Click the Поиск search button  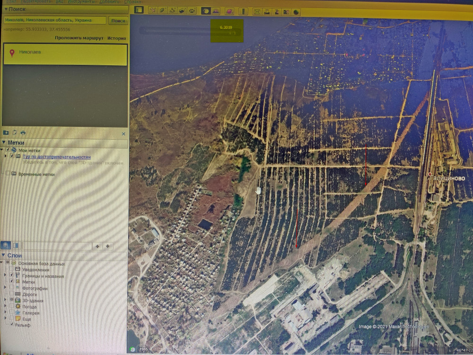118,21
